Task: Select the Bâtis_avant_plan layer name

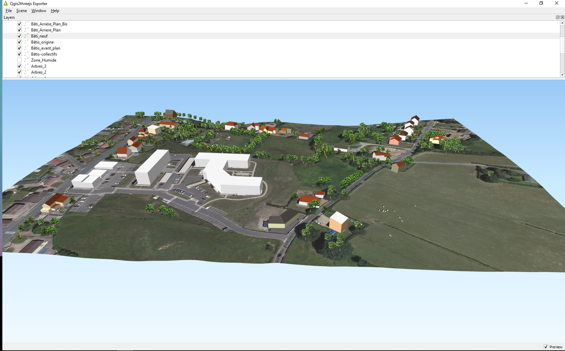Action: (x=46, y=48)
